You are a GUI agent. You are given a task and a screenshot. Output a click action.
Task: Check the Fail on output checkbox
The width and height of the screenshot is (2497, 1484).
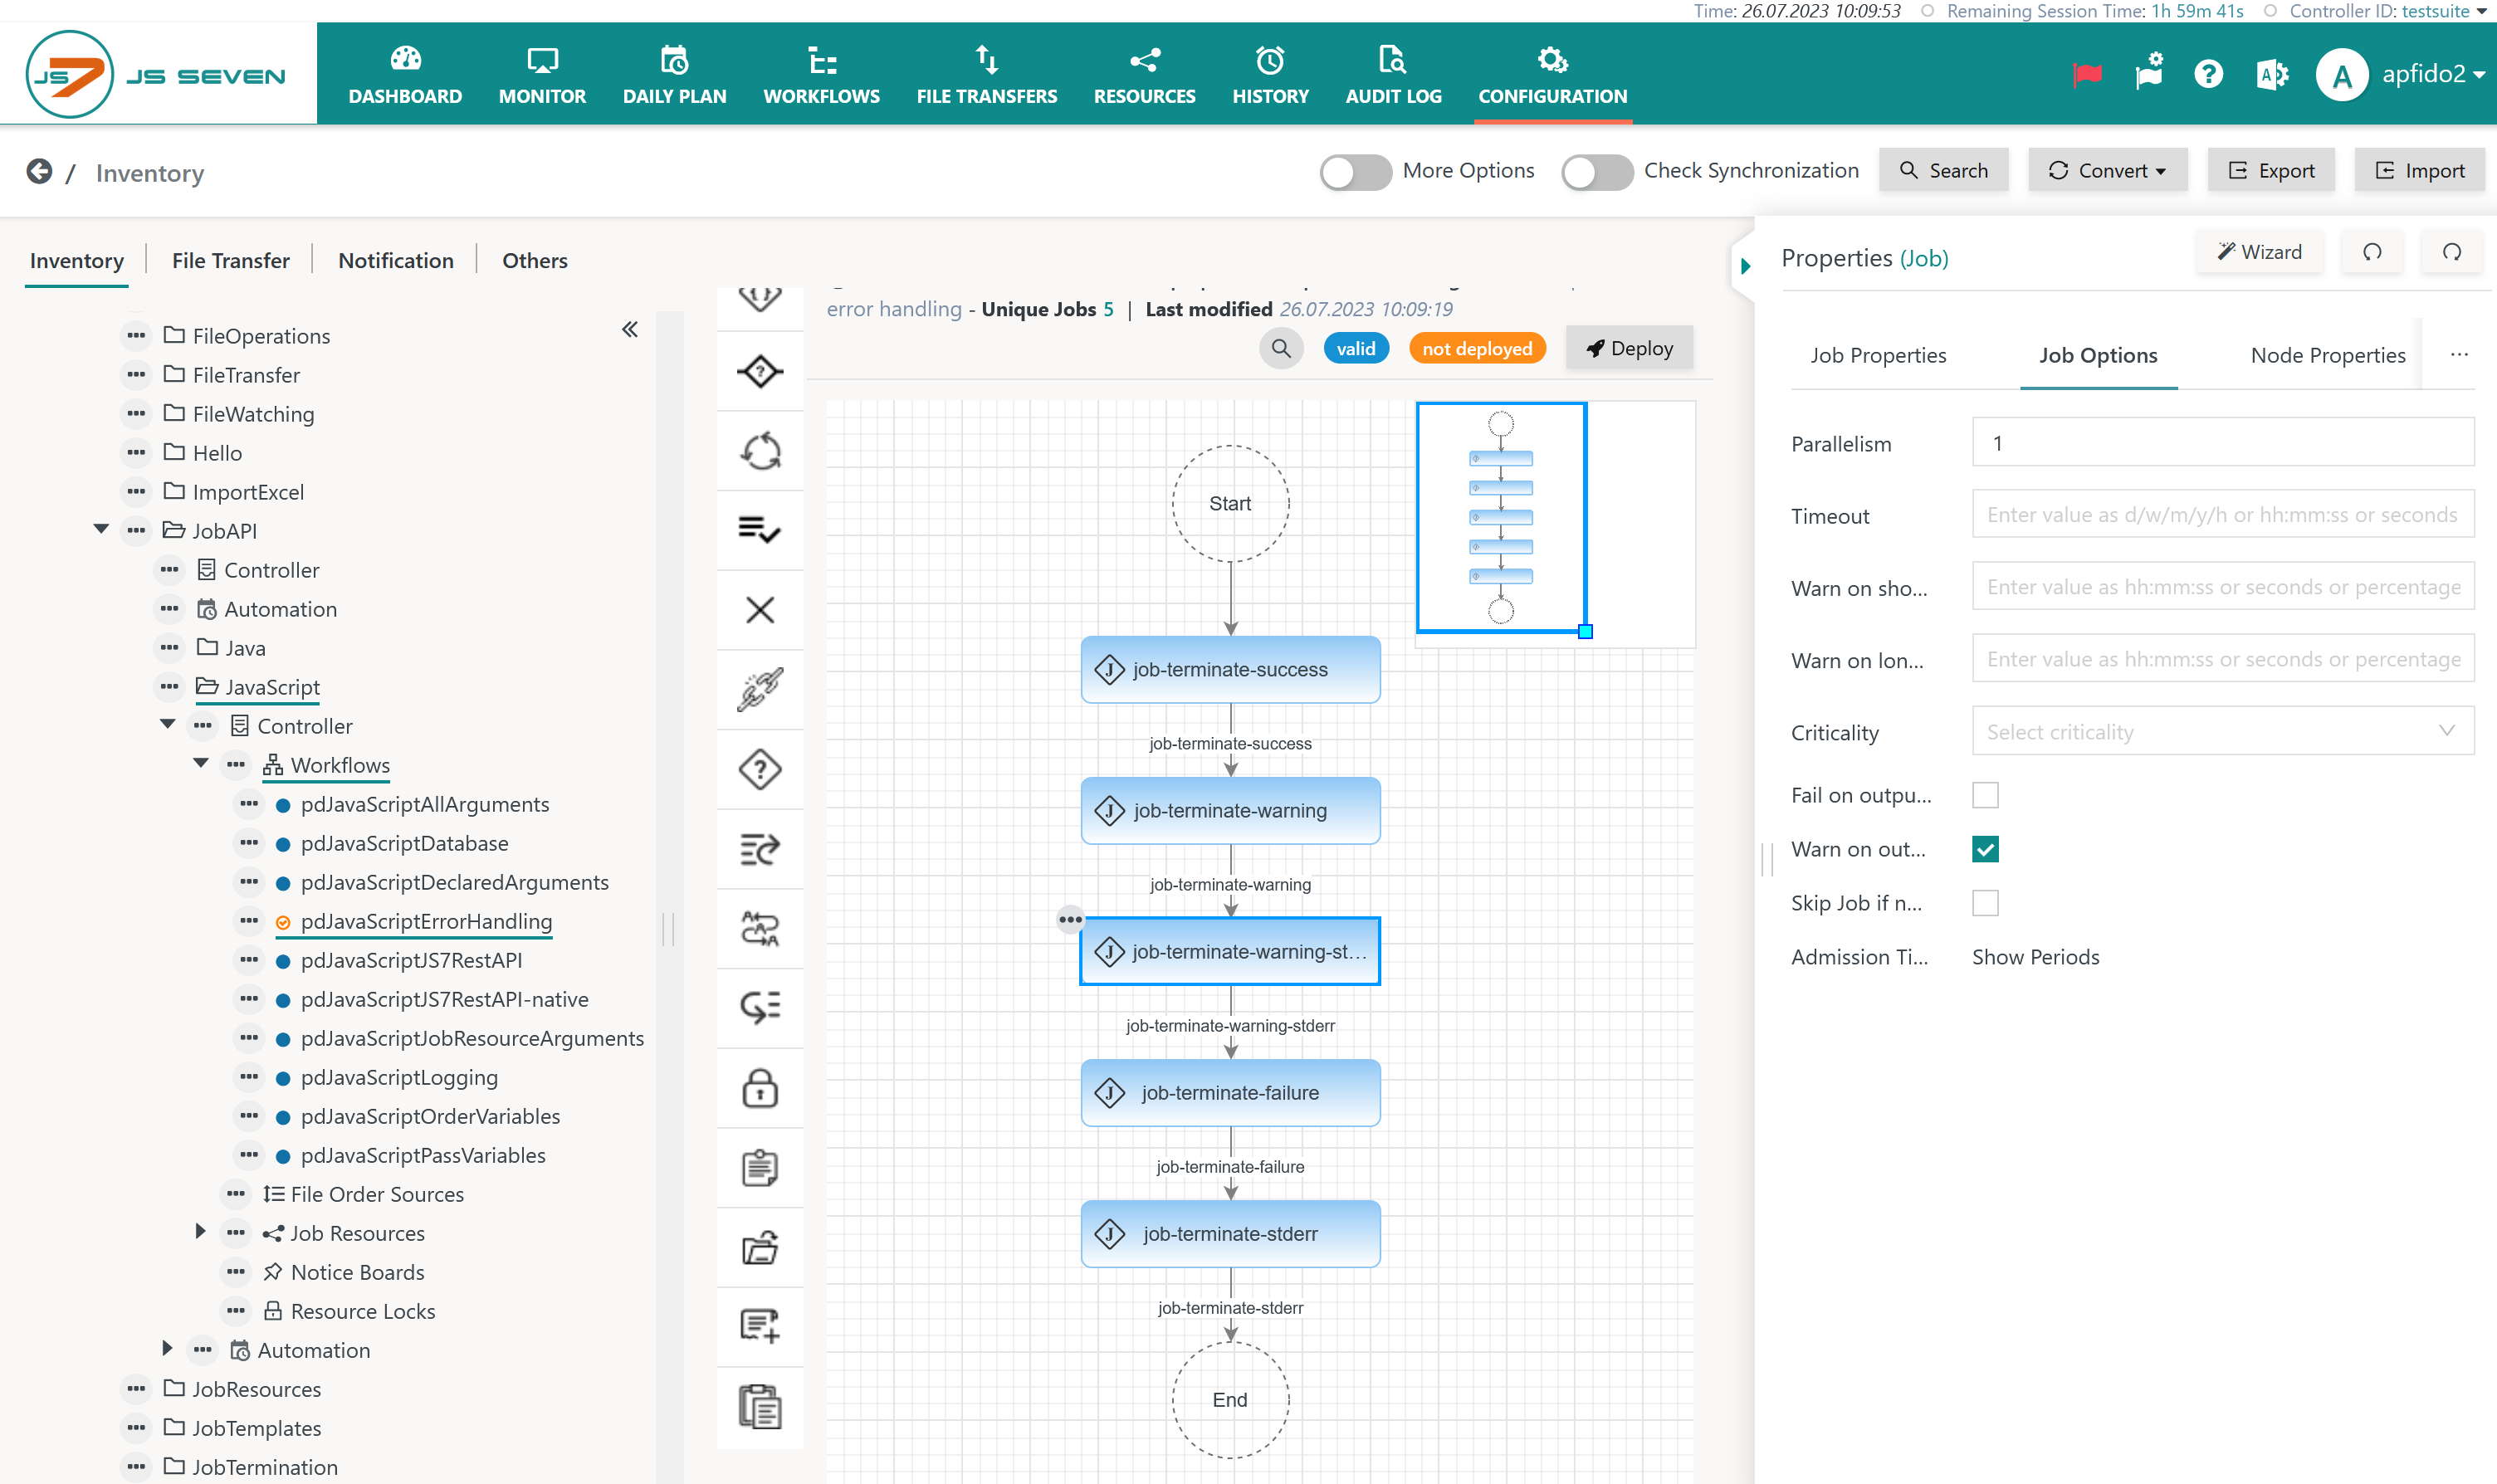coord(1985,795)
